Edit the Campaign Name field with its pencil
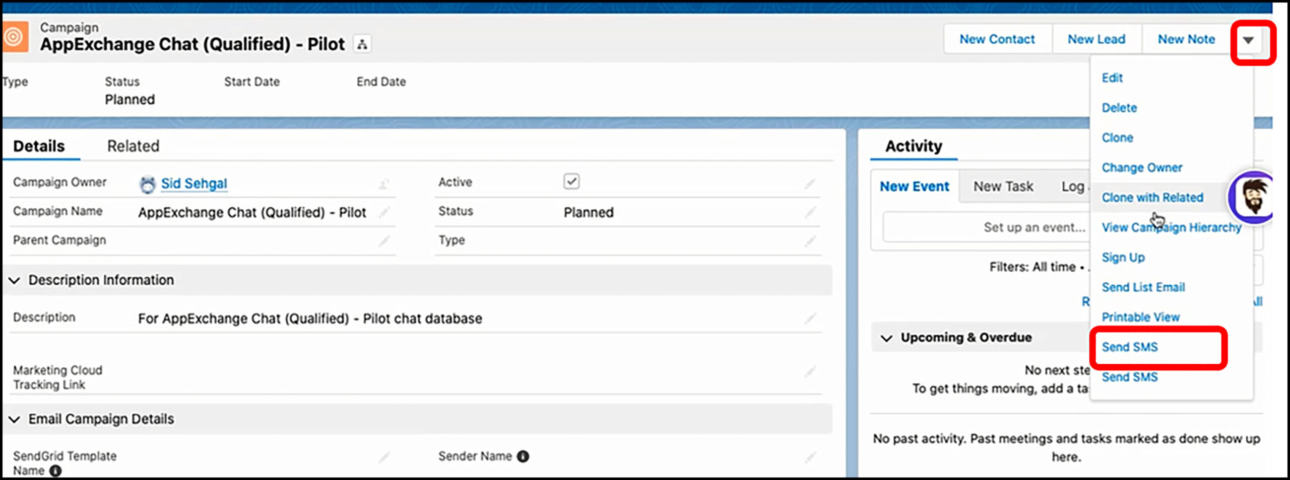The image size is (1290, 480). coord(384,212)
